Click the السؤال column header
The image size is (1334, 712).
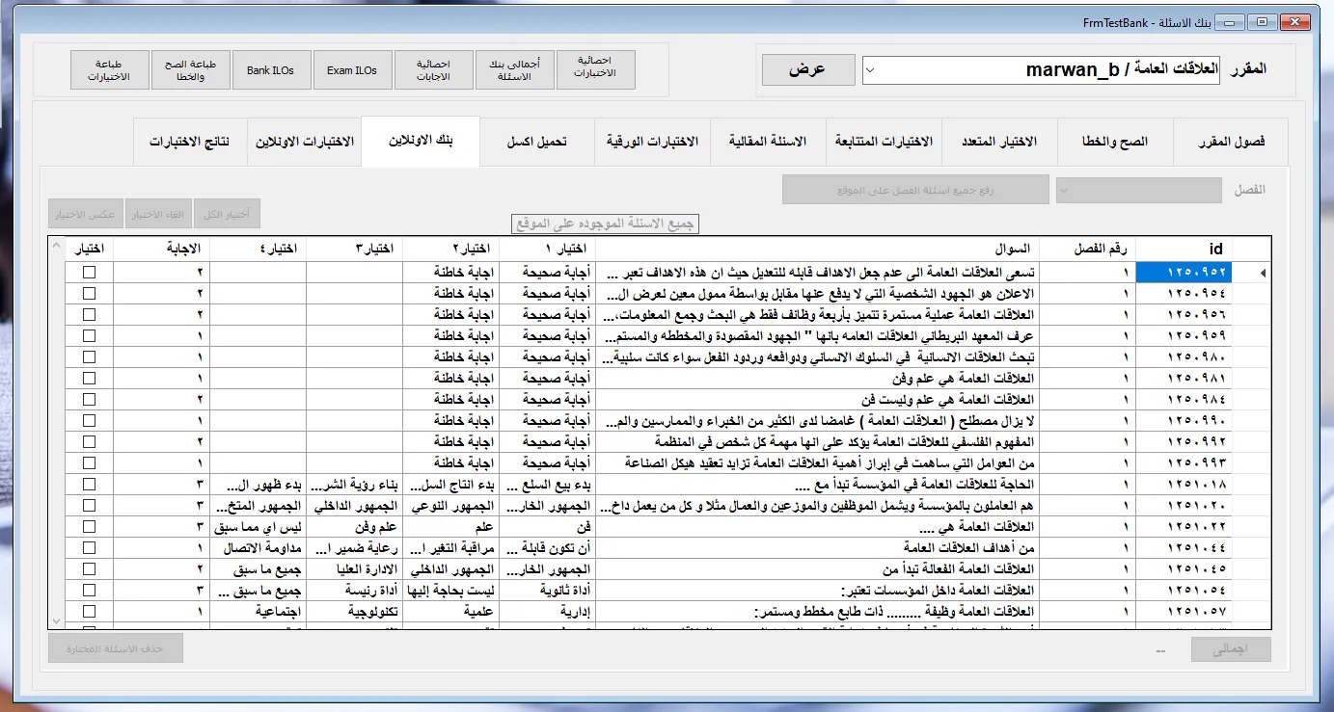pos(818,250)
